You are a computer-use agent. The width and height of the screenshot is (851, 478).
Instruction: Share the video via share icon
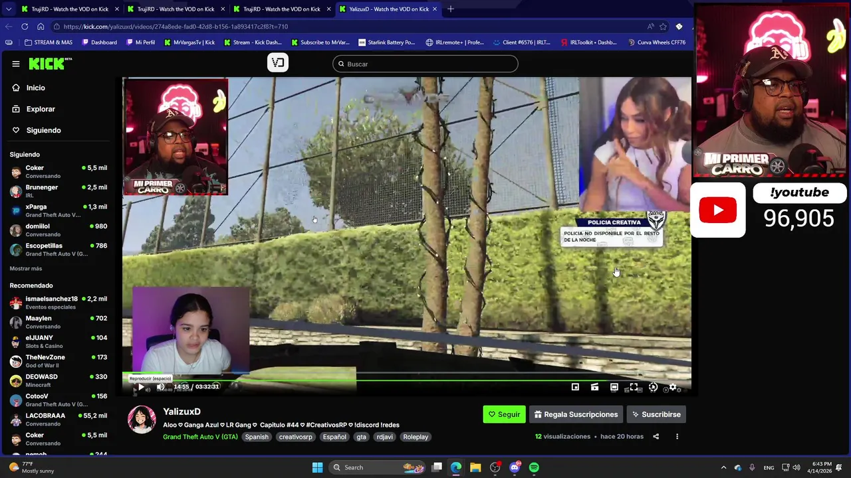(656, 437)
